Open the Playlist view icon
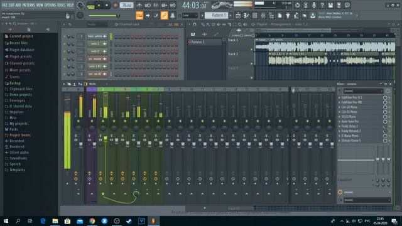 (238, 16)
